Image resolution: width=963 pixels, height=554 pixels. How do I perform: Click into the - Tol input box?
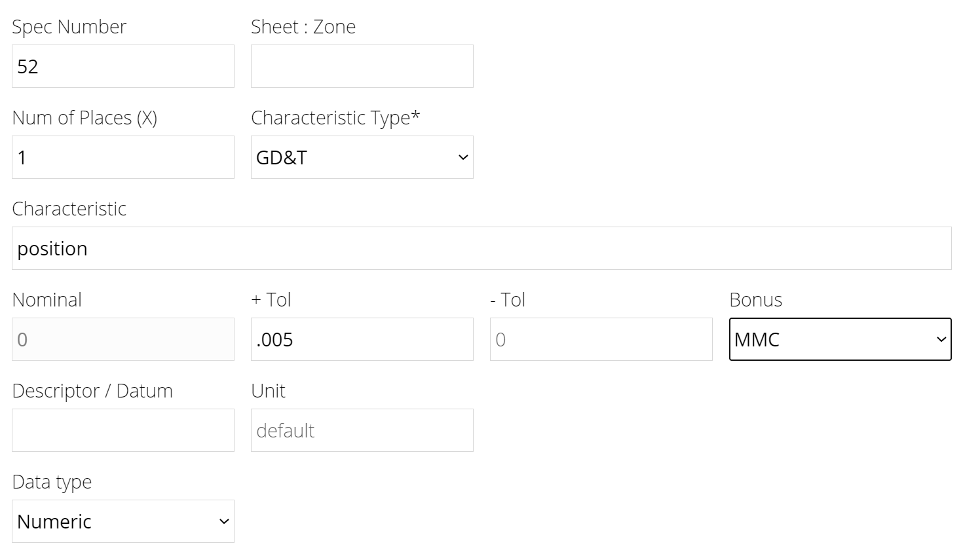601,339
